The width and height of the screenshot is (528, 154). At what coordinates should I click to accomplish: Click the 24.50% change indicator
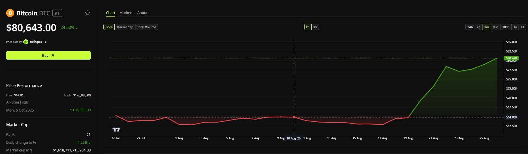[x=69, y=27]
